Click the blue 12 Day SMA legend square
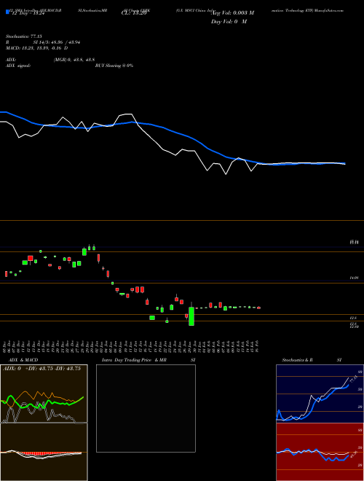 click(7, 12)
